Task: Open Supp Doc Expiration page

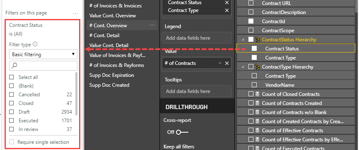Action: 111,75
